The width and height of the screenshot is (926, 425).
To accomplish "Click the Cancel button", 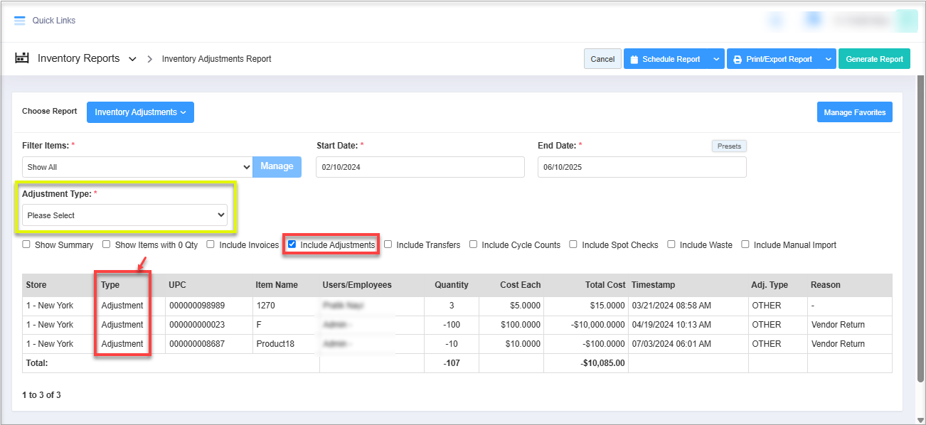I will (x=602, y=59).
